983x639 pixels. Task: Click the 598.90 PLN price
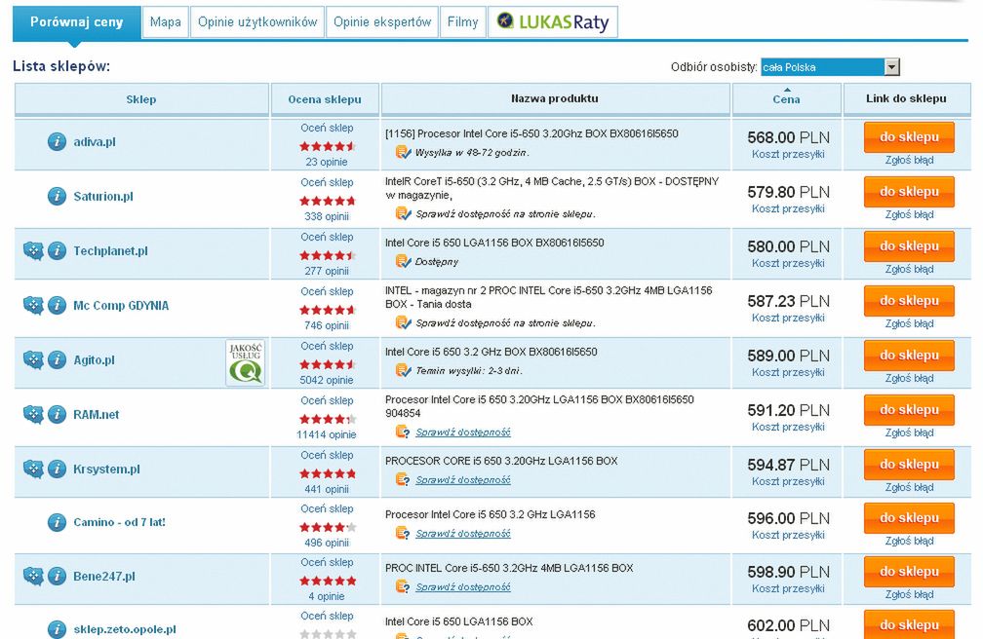click(x=788, y=572)
